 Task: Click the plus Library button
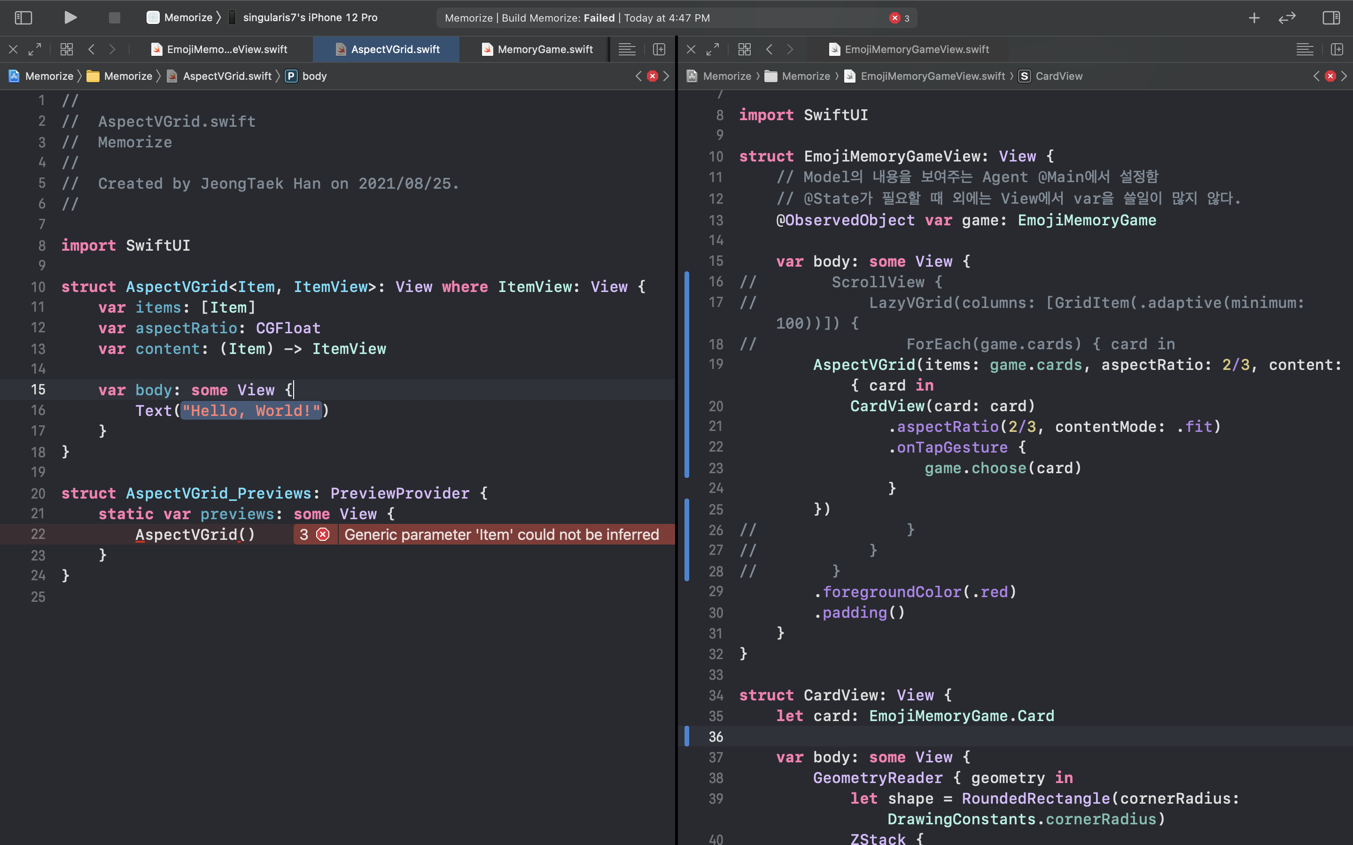[1254, 17]
